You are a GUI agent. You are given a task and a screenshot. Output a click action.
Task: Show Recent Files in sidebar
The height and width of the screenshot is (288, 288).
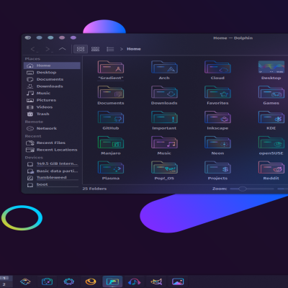pyautogui.click(x=52, y=143)
